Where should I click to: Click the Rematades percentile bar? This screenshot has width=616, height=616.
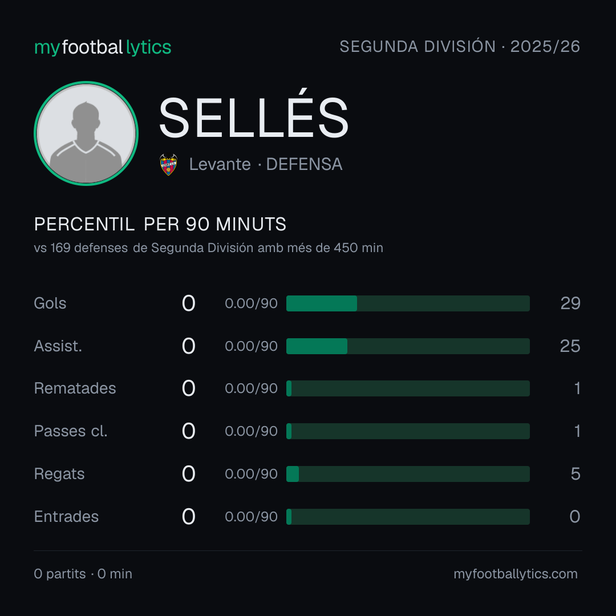(x=408, y=388)
